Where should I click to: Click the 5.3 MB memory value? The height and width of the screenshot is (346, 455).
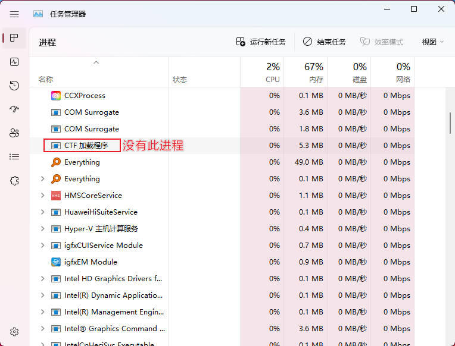tap(311, 146)
